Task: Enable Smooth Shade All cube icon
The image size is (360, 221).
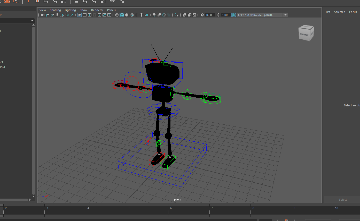Action: pyautogui.click(x=122, y=15)
